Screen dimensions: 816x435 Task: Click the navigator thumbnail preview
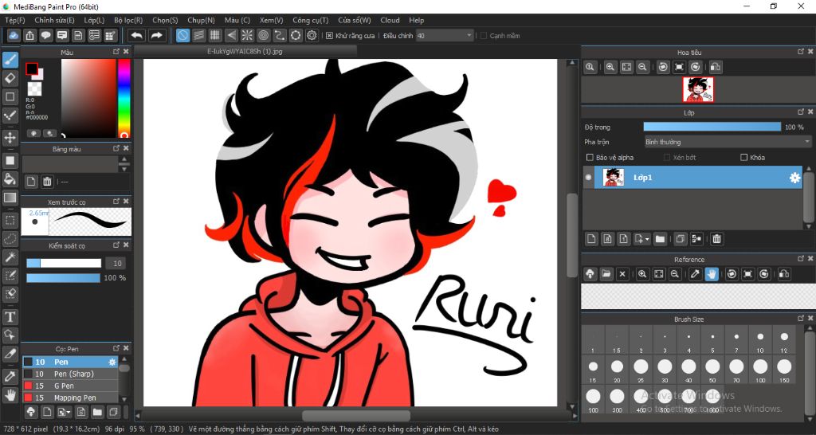point(698,89)
